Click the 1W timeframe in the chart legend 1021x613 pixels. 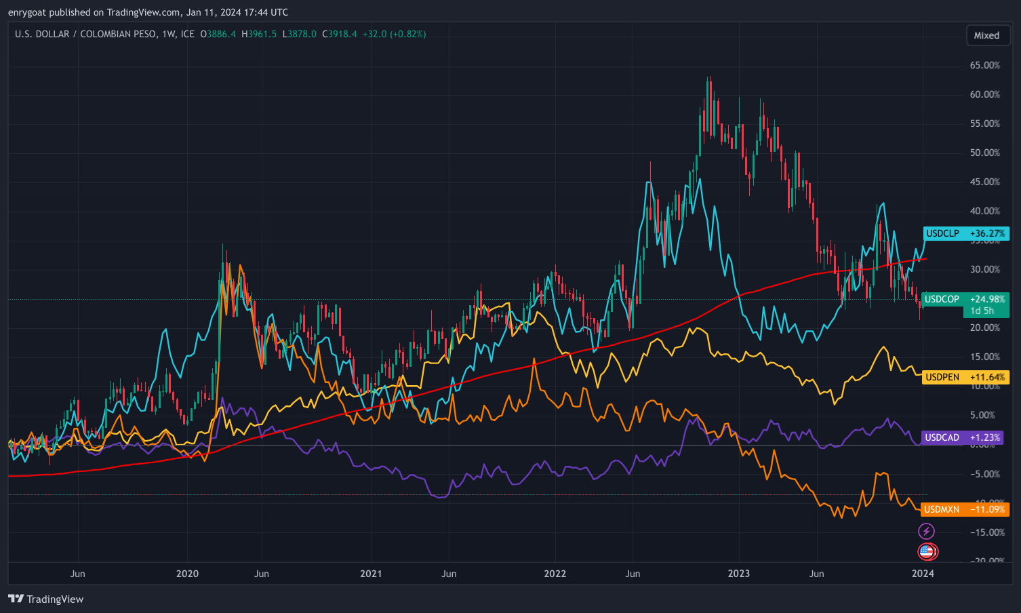(169, 33)
